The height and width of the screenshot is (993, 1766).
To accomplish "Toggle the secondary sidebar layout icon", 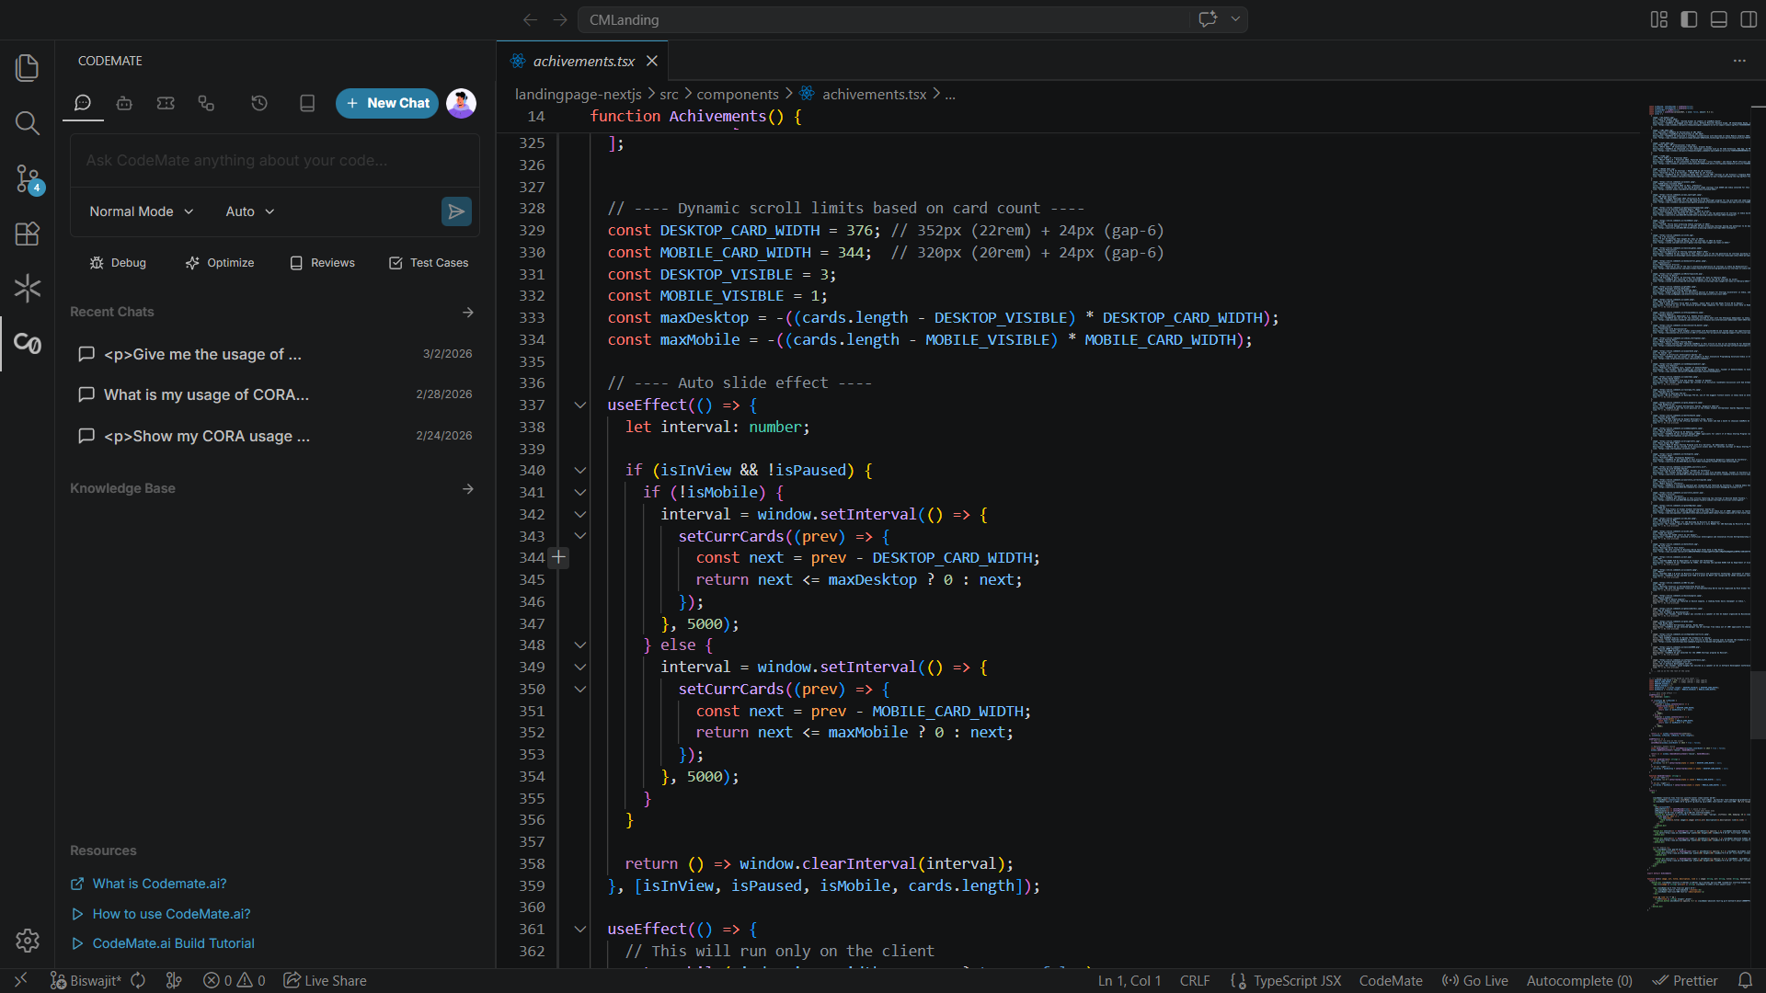I will coord(1749,19).
